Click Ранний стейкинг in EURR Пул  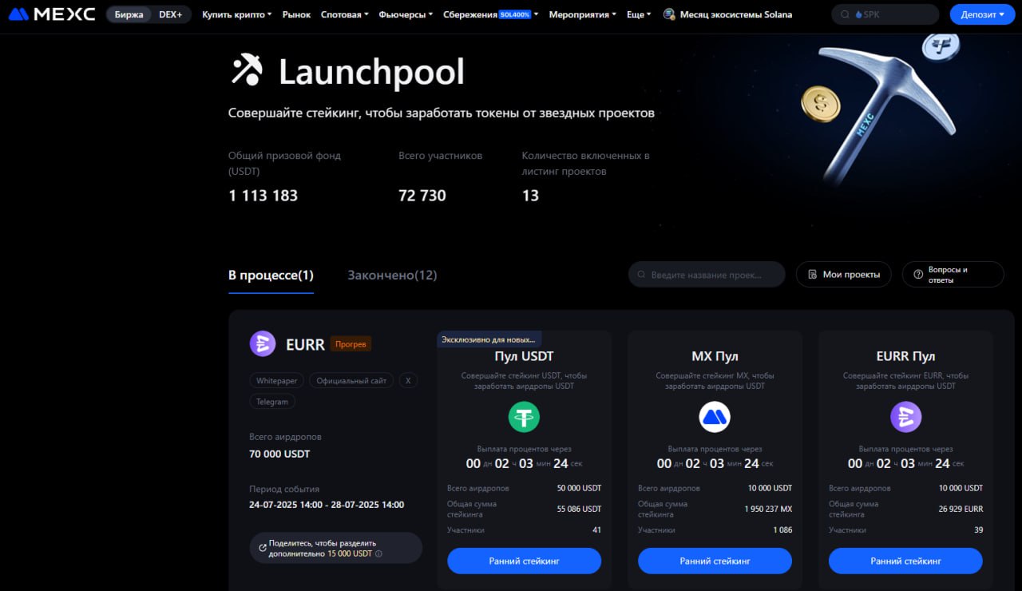[x=905, y=561]
